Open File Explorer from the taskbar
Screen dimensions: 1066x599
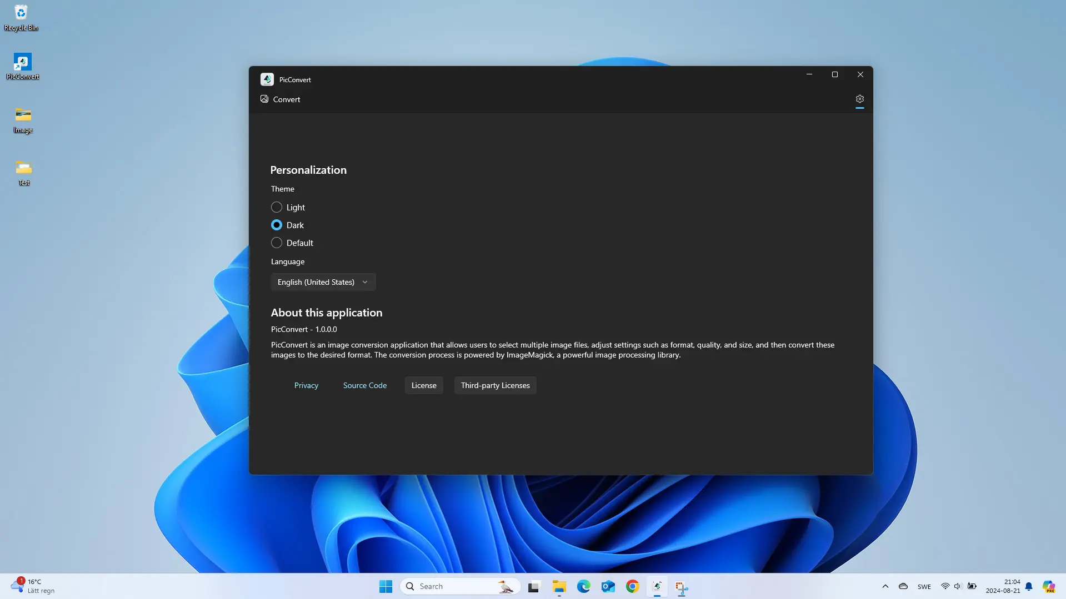pos(559,586)
